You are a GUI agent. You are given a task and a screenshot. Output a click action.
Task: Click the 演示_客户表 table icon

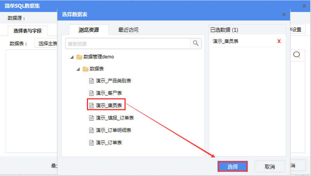(x=92, y=93)
